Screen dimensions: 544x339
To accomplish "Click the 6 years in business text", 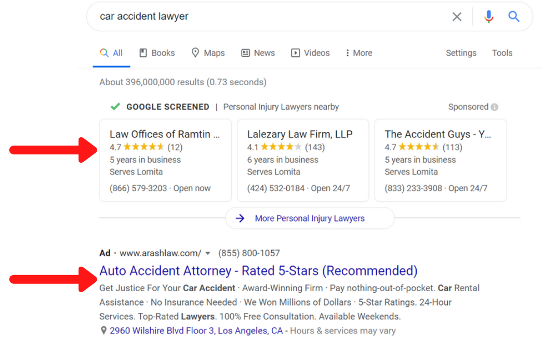I will (283, 160).
